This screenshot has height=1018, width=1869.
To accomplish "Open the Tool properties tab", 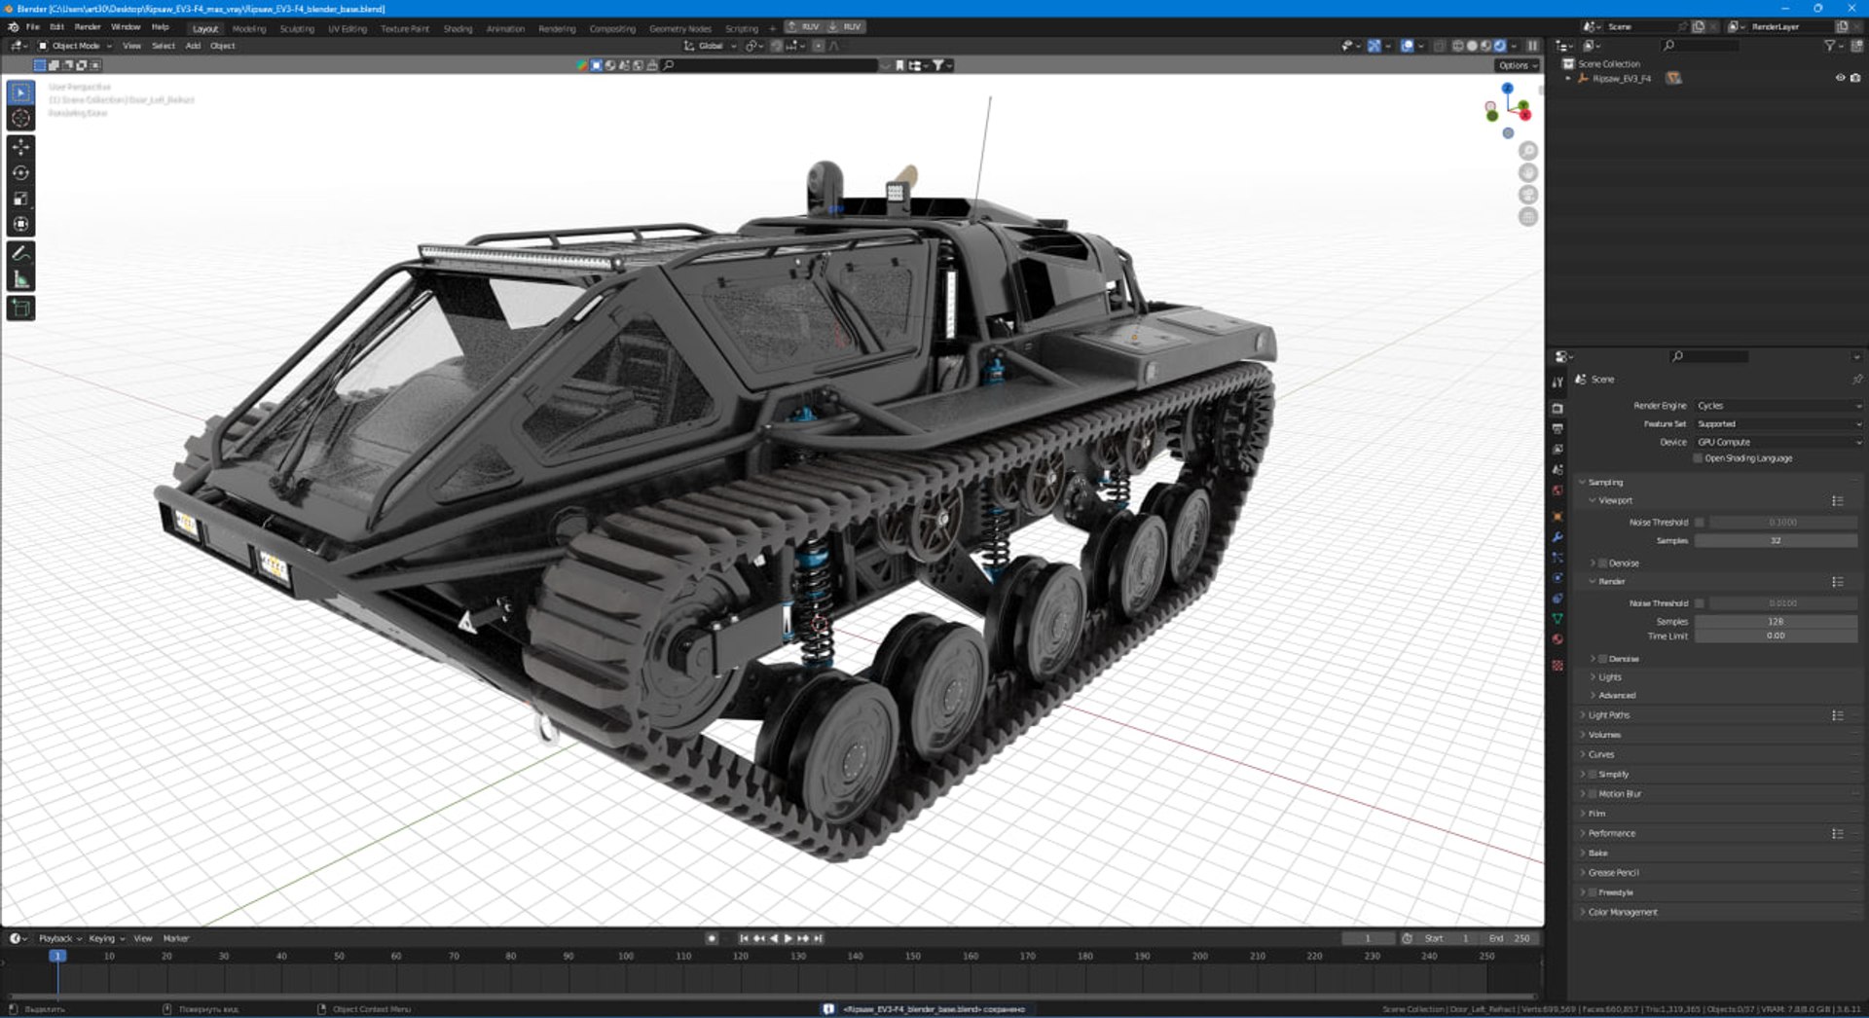I will click(1557, 382).
